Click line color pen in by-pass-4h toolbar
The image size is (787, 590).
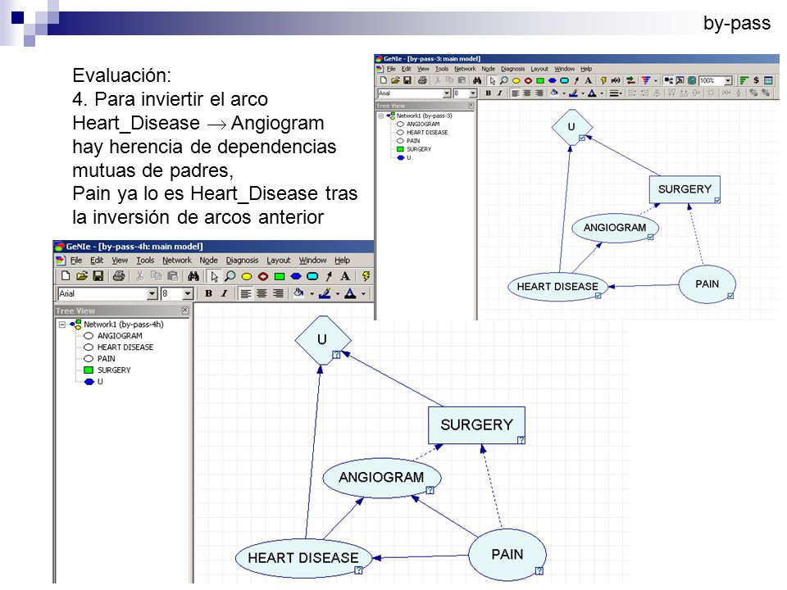pyautogui.click(x=325, y=293)
